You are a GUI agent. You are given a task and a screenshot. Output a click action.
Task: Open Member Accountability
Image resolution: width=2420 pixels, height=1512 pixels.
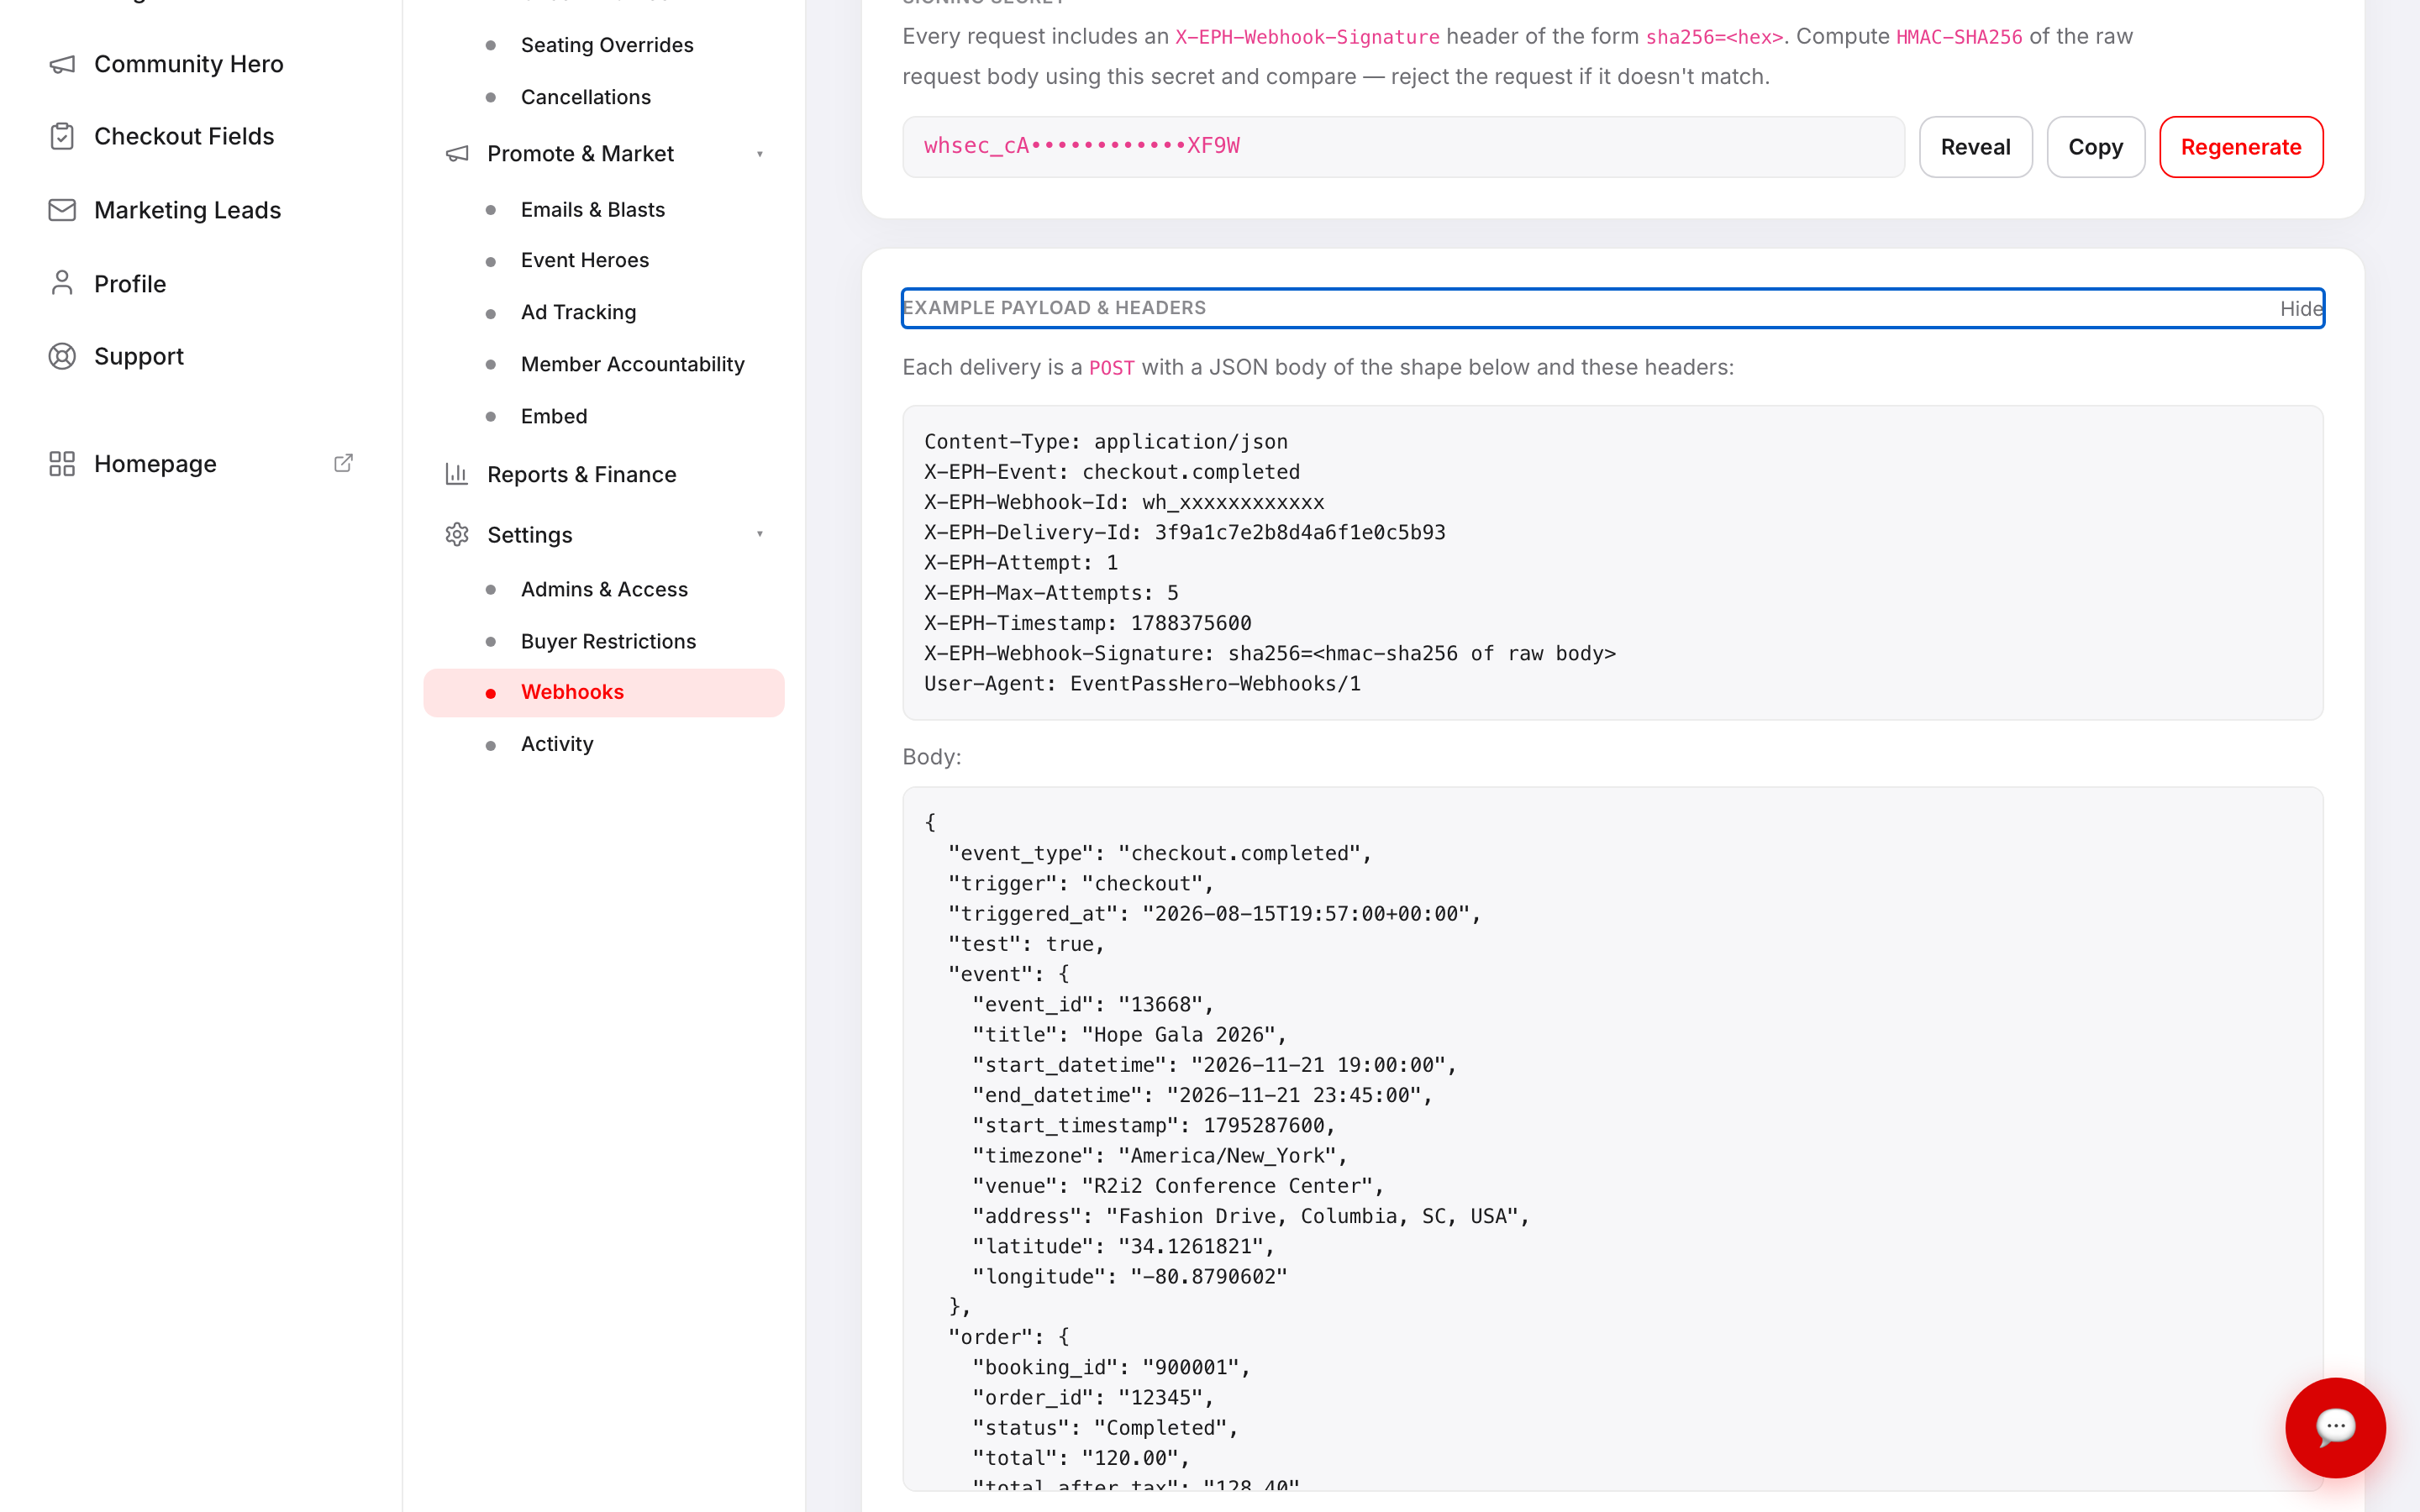click(633, 364)
